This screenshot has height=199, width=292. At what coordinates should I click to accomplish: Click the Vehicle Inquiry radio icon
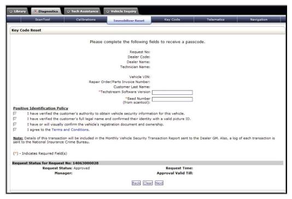(108, 11)
